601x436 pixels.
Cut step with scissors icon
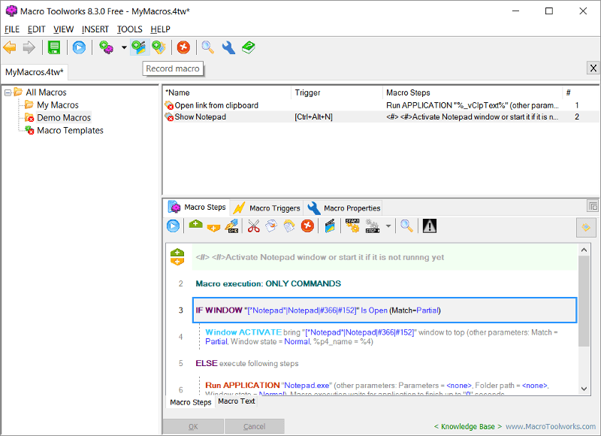click(253, 226)
